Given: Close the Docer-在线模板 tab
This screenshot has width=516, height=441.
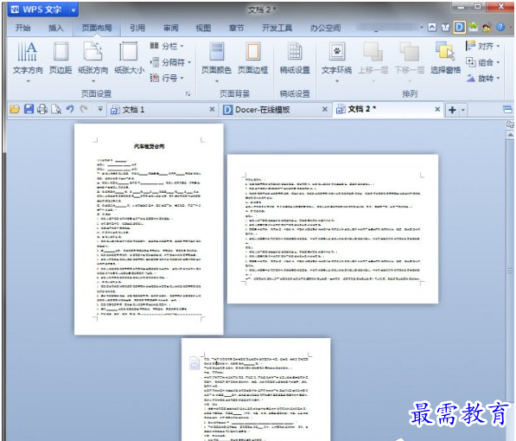Looking at the screenshot, I should pyautogui.click(x=324, y=109).
